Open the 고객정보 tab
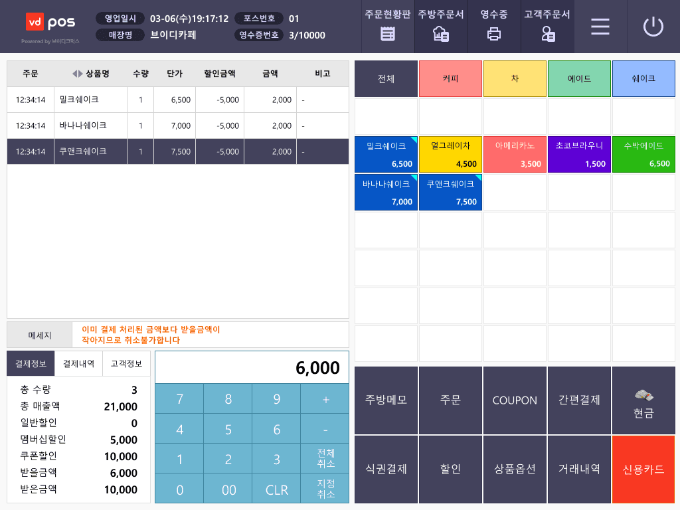680x510 pixels. point(126,363)
